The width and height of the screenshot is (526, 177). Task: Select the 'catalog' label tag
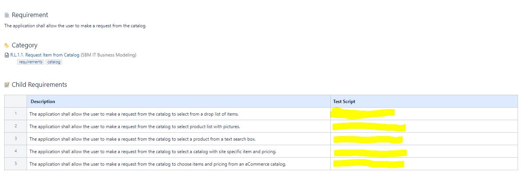[x=54, y=62]
